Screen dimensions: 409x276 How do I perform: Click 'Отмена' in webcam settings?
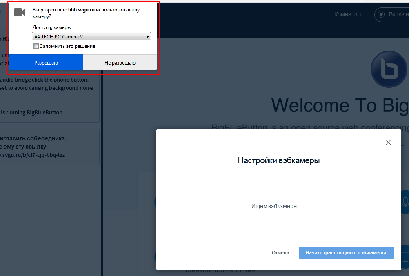[x=280, y=253]
